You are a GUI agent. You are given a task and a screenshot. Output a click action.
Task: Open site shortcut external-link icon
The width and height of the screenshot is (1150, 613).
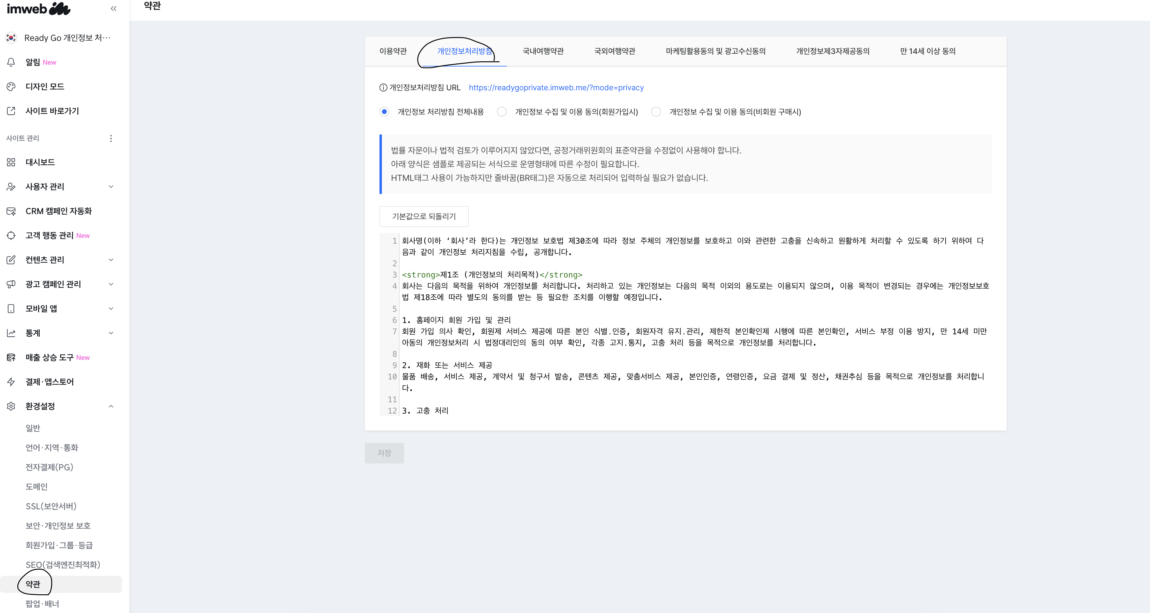[11, 111]
